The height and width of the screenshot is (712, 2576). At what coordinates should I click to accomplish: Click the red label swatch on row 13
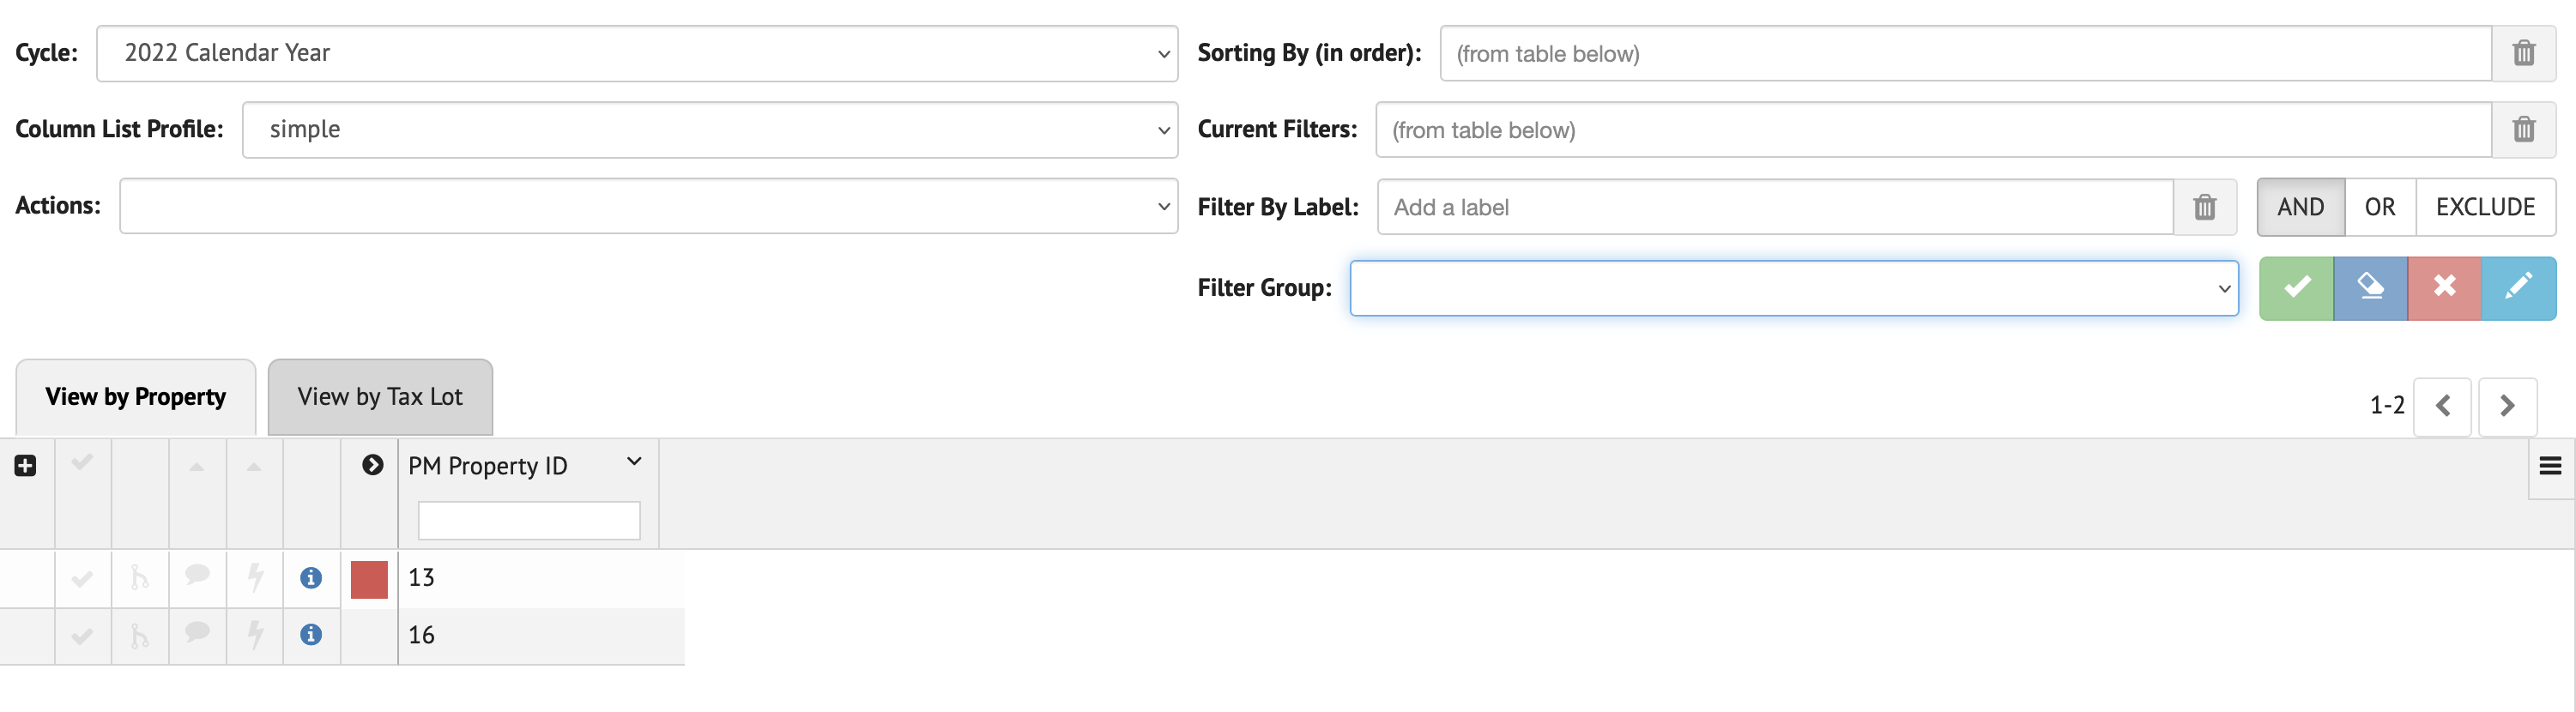[369, 579]
